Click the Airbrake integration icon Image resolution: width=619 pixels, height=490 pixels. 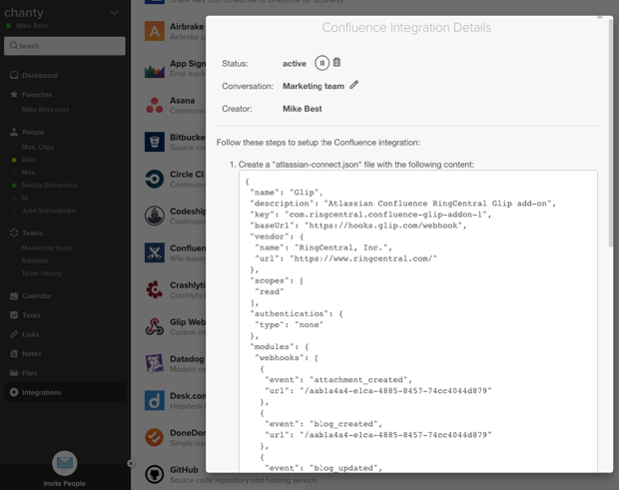(x=155, y=31)
